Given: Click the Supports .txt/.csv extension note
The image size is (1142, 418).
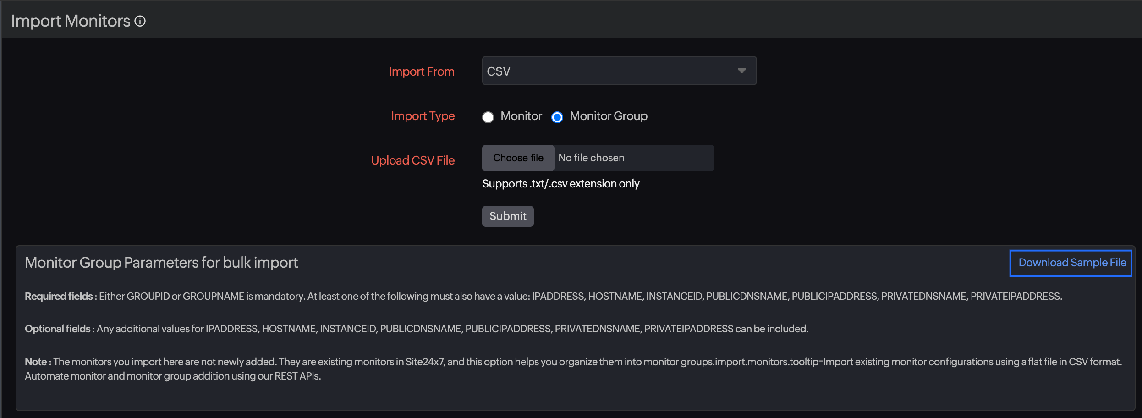Looking at the screenshot, I should tap(560, 183).
